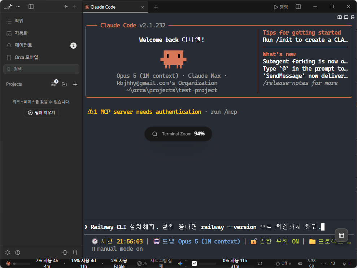357x268 pixels.
Task: Click the split rows icon at top right
Action: click(x=352, y=17)
